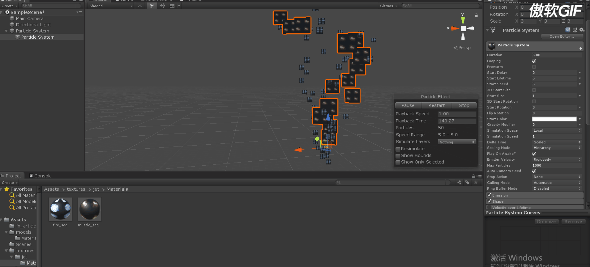This screenshot has height=267, width=590.
Task: Open Simulate Layers Nothing dropdown
Action: [x=457, y=142]
